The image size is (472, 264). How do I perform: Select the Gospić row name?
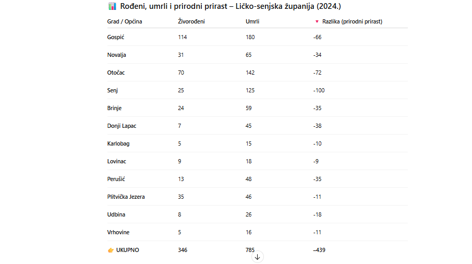[116, 38]
